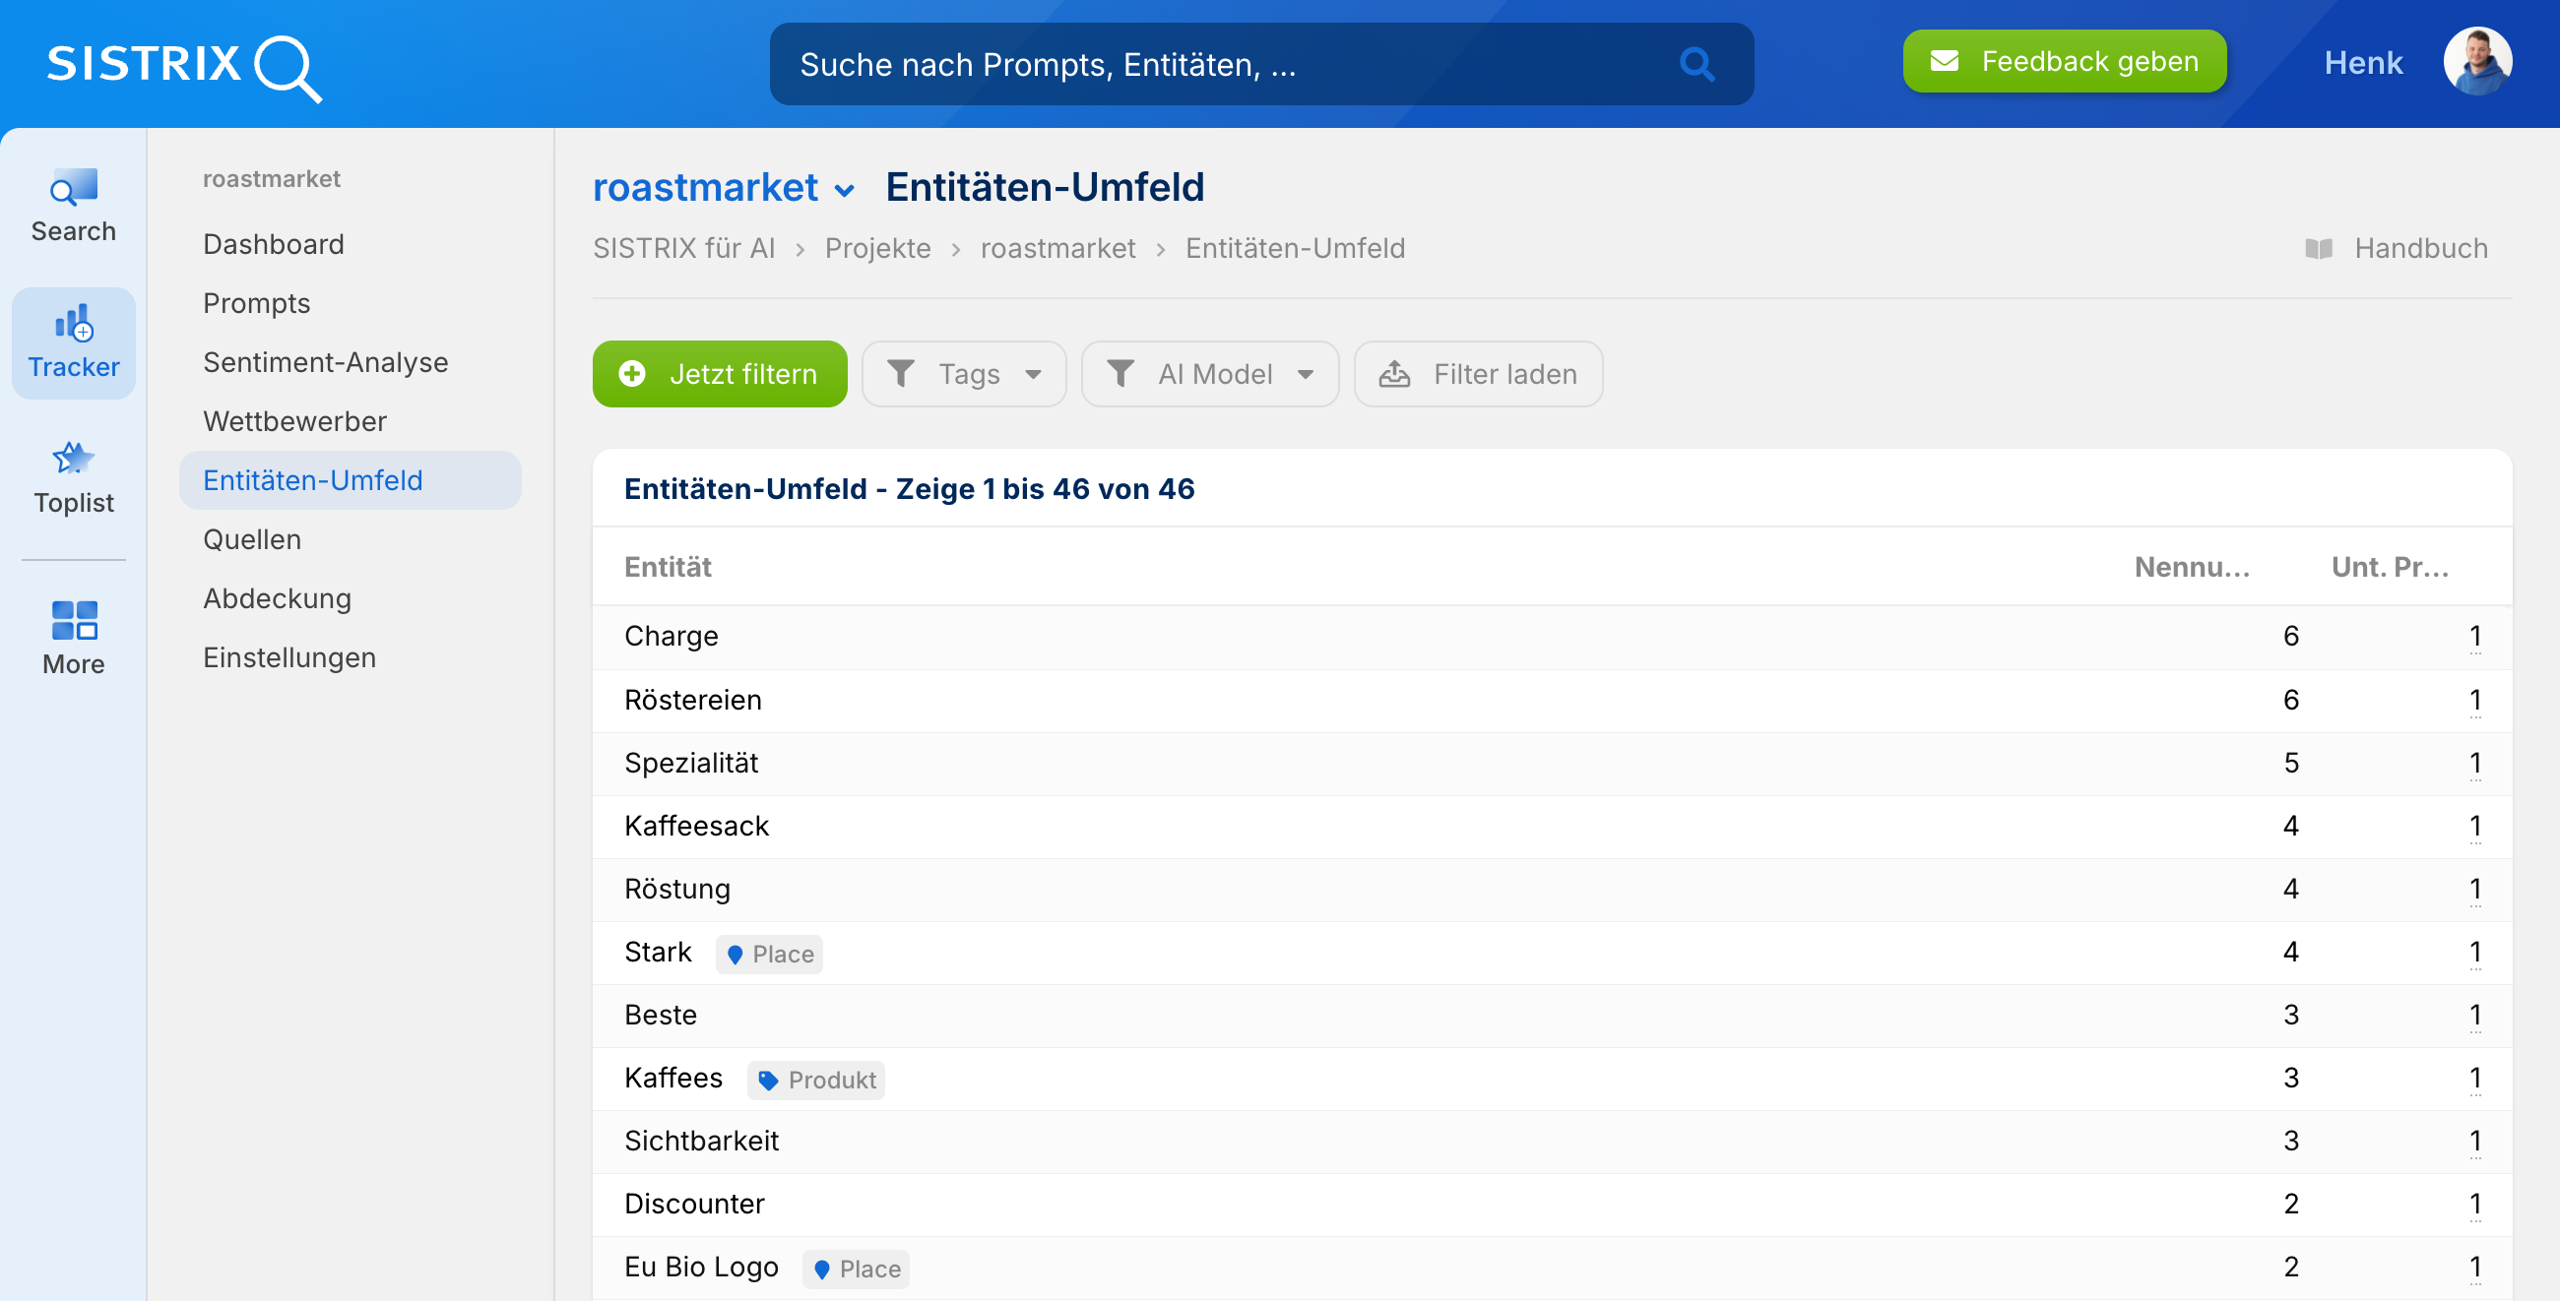Click the search magnifier icon
Screen dimensions: 2560x1301
tap(1696, 65)
